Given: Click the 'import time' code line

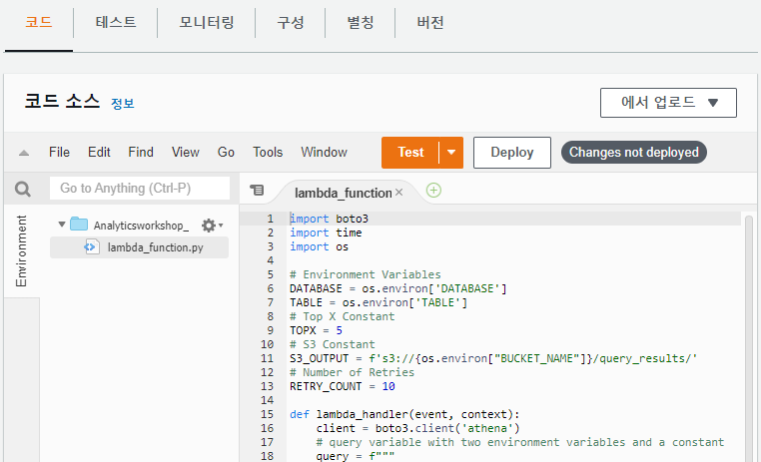Looking at the screenshot, I should [x=326, y=233].
